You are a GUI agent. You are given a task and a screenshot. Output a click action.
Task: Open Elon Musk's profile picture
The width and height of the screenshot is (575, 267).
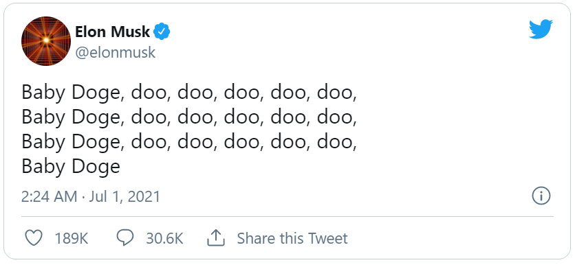[x=46, y=40]
